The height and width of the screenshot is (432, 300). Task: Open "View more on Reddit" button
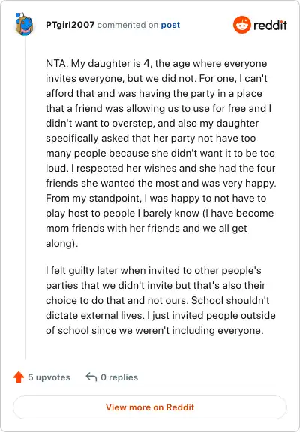pos(150,407)
